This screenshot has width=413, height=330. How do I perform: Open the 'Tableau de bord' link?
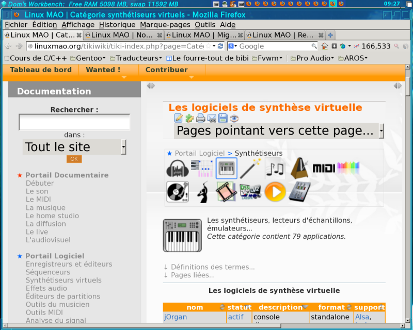click(x=41, y=70)
